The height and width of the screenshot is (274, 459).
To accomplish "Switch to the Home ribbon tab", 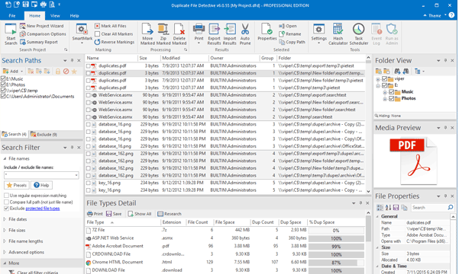I will click(34, 16).
